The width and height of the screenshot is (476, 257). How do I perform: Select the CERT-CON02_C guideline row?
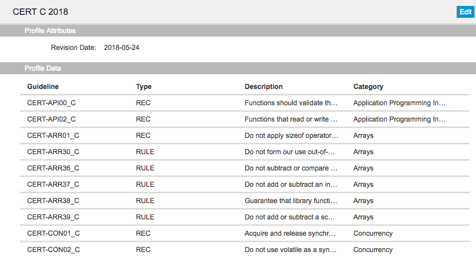tap(244, 250)
